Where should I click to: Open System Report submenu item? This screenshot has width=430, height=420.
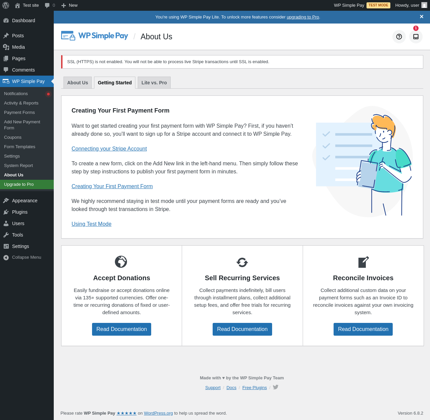[27, 166]
